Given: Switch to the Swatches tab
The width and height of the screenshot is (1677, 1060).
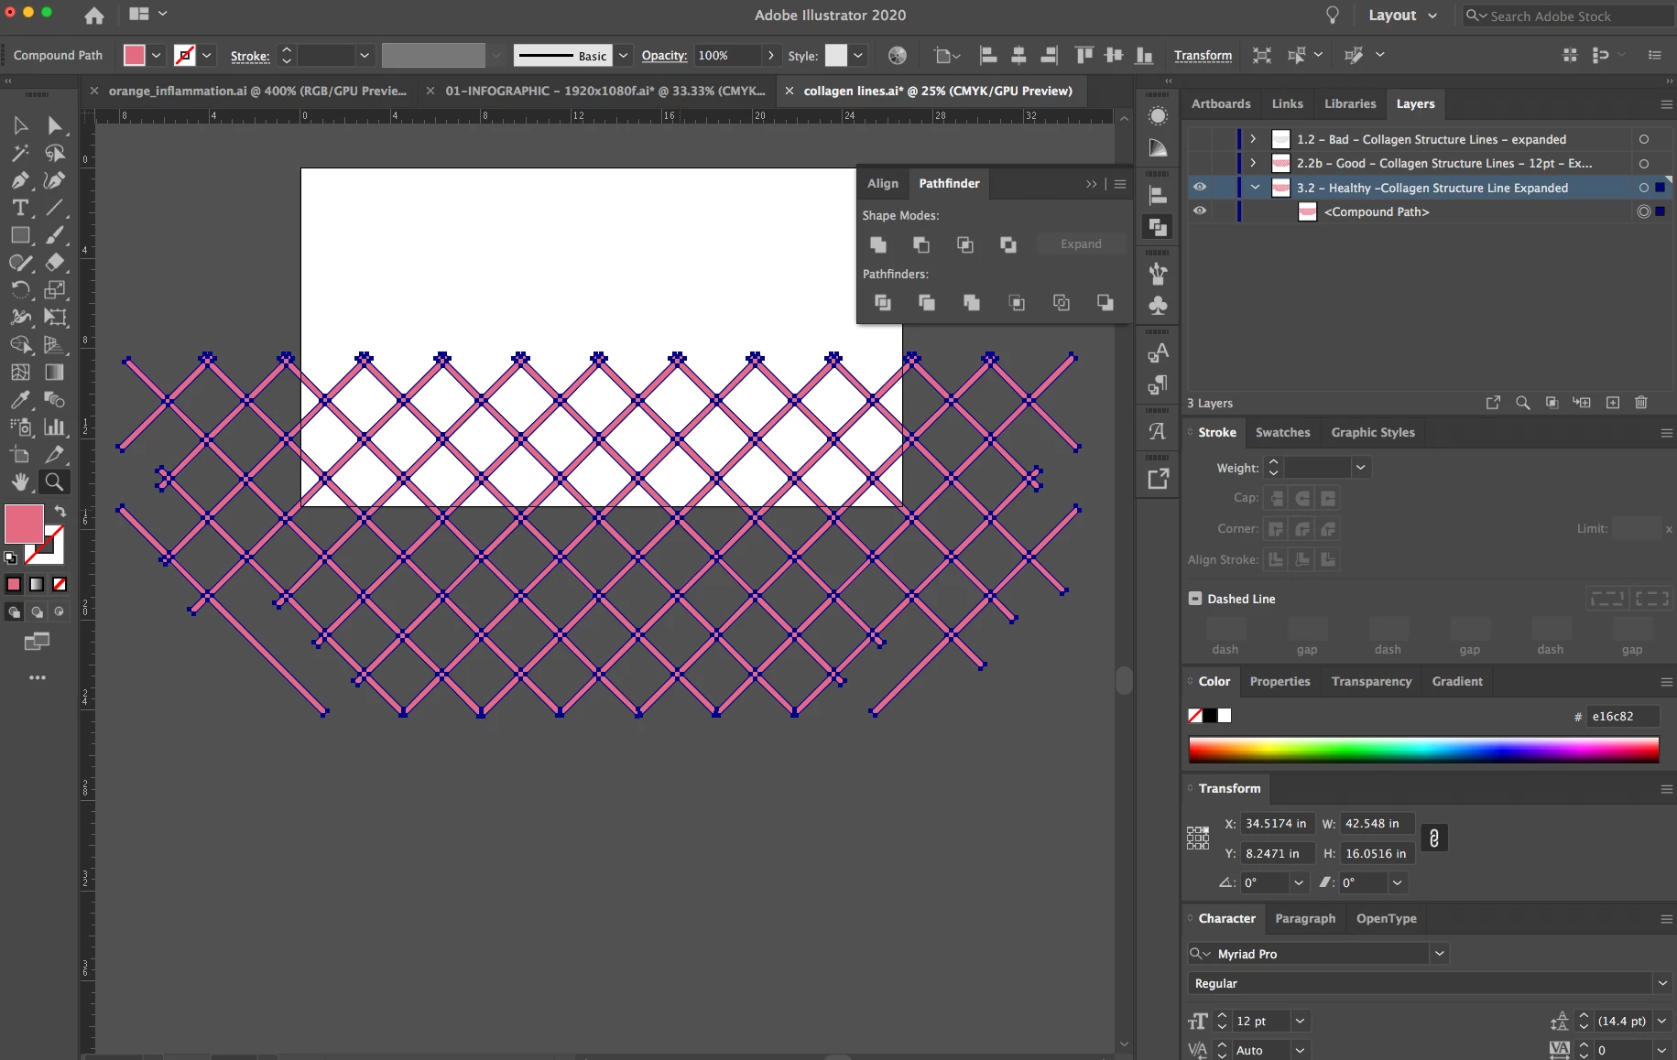Looking at the screenshot, I should [1282, 432].
